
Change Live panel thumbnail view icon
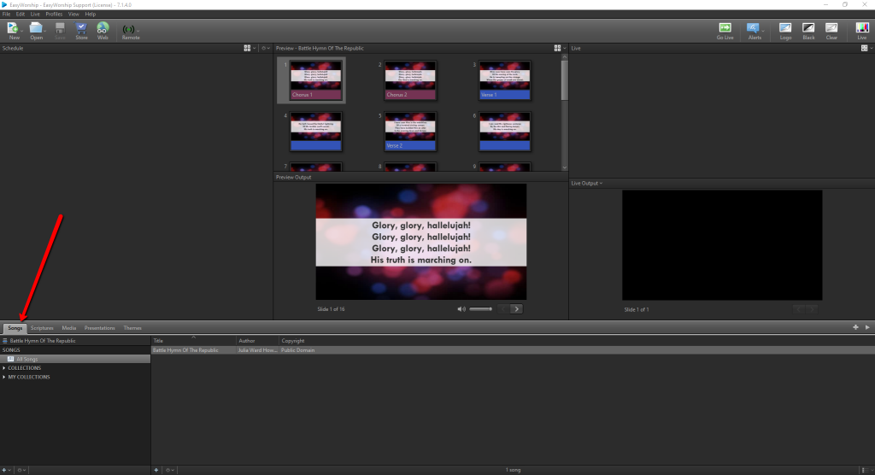(865, 49)
